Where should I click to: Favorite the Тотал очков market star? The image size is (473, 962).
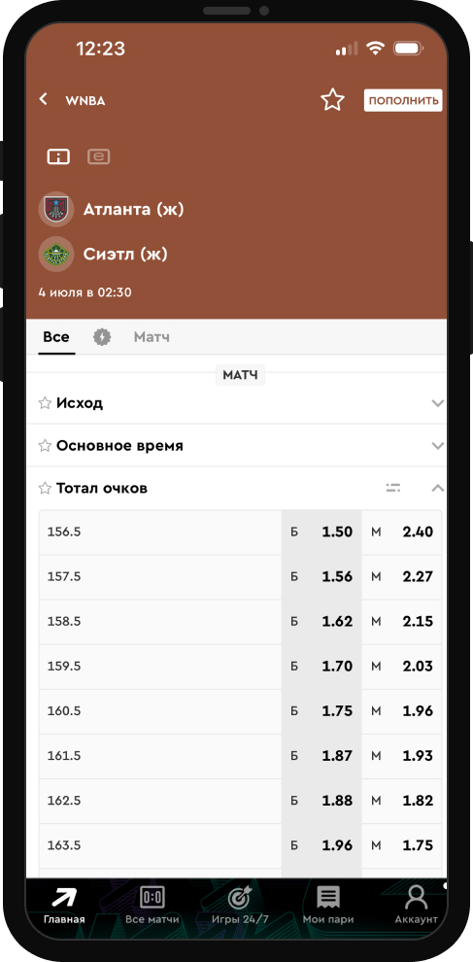point(45,489)
